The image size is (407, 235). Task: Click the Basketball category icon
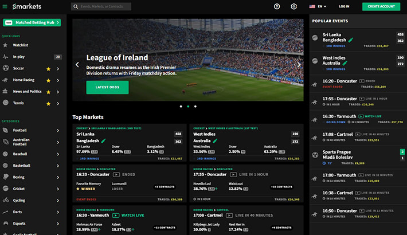pos(6,166)
